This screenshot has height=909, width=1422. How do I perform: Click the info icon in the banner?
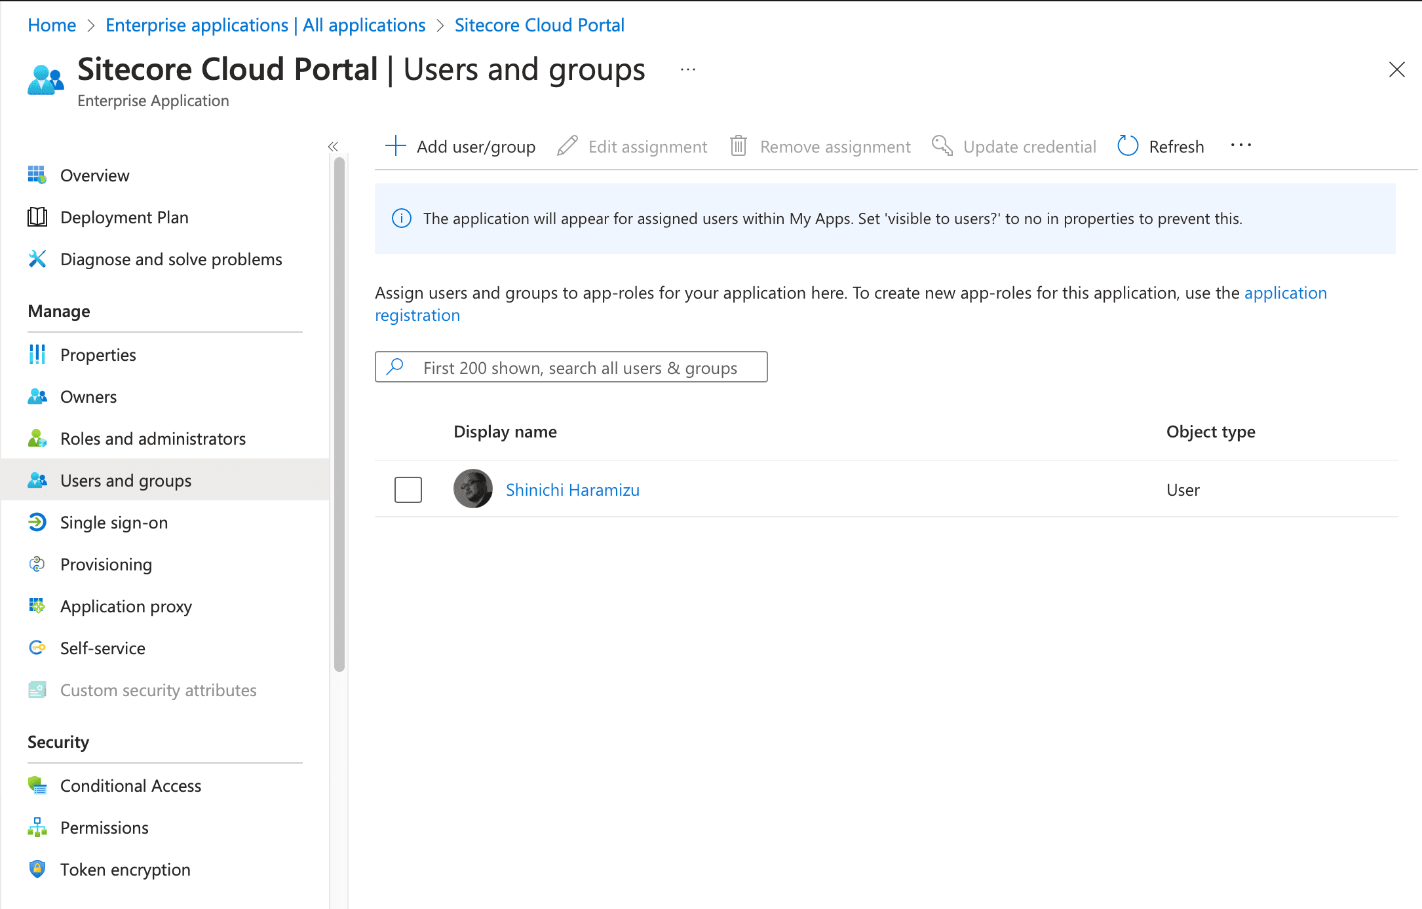tap(401, 218)
